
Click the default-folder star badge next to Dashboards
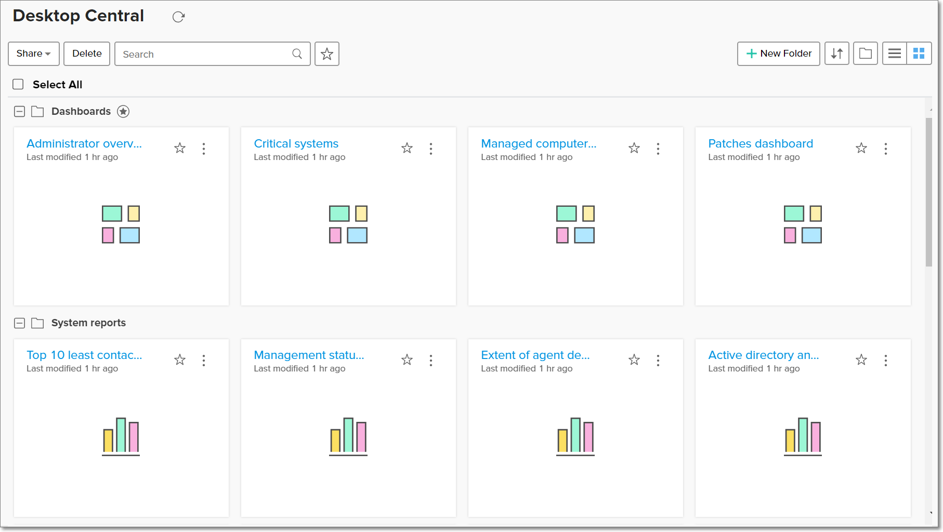123,112
